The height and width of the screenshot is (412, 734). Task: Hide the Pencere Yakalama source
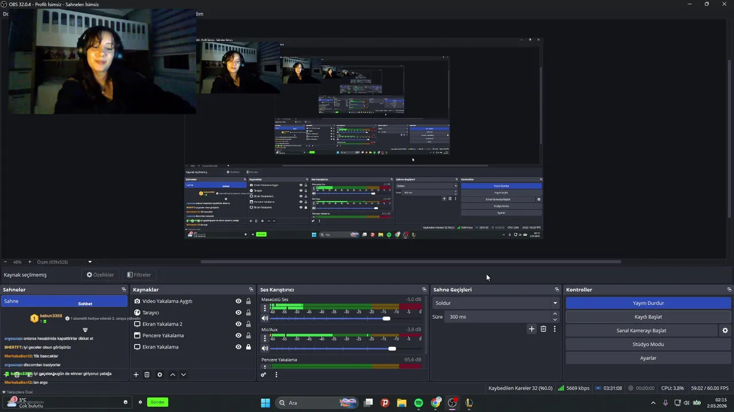click(x=239, y=335)
